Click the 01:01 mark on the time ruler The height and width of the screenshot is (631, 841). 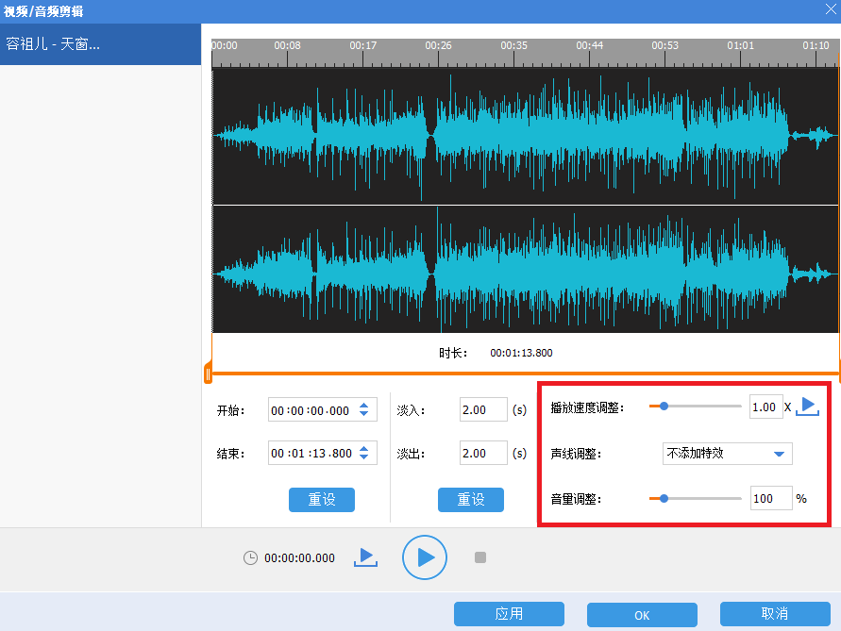[x=740, y=46]
